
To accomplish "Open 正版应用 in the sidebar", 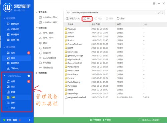I will [x=13, y=29].
